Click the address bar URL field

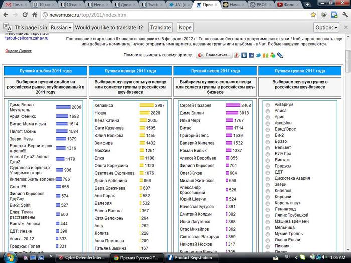tap(174, 15)
